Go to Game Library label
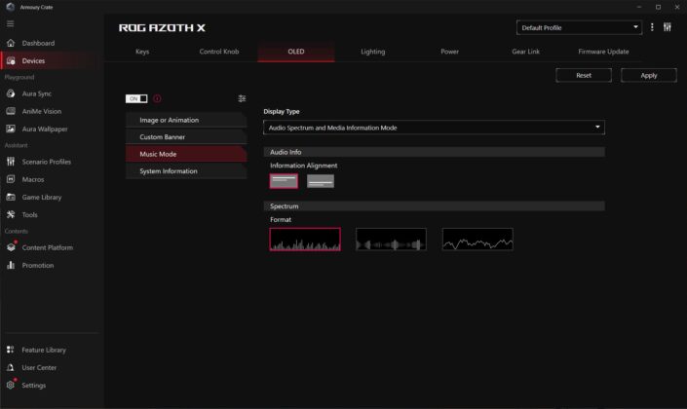The image size is (687, 409). click(x=42, y=197)
